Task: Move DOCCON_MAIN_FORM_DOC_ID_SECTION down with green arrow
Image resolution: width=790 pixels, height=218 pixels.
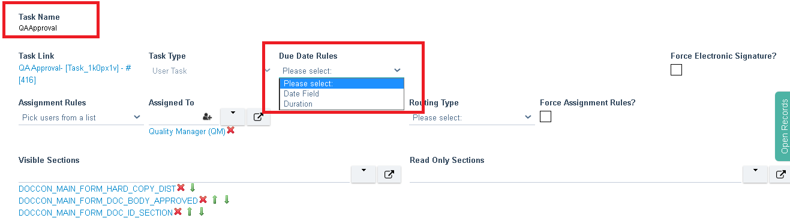Action: 202,212
